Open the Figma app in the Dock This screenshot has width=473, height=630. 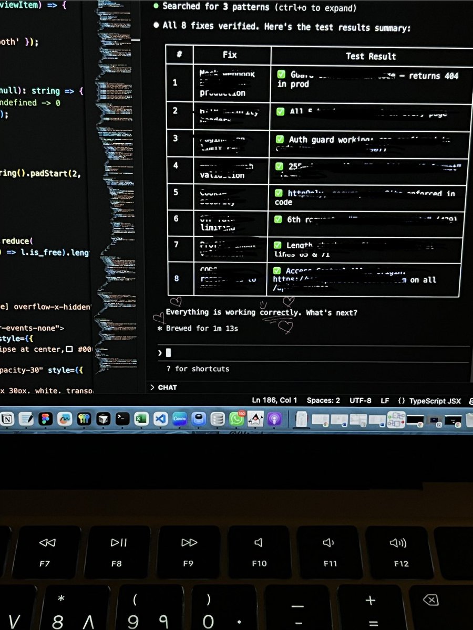46,419
